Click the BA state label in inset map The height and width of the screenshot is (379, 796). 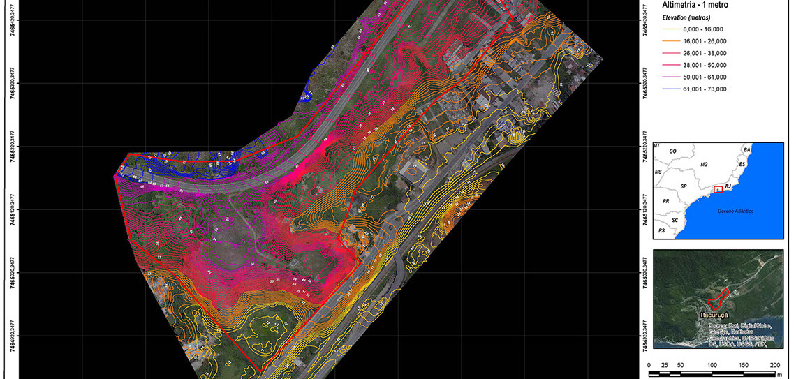[746, 150]
